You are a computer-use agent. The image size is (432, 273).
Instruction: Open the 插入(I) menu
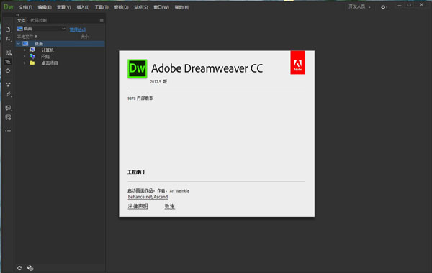(83, 7)
